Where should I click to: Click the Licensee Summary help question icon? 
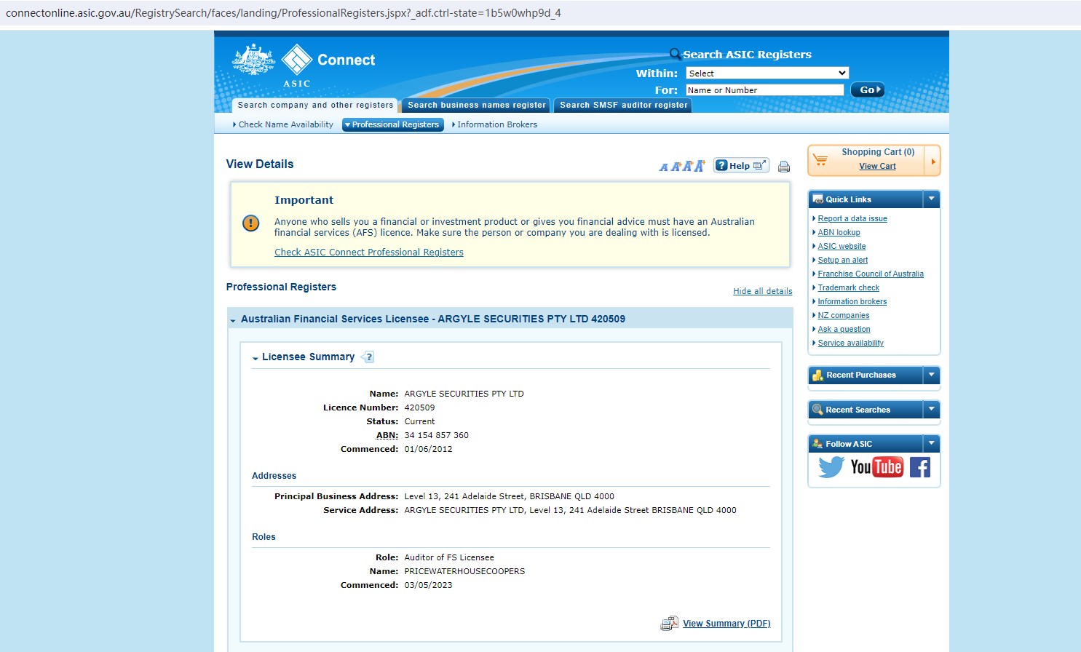pyautogui.click(x=368, y=357)
